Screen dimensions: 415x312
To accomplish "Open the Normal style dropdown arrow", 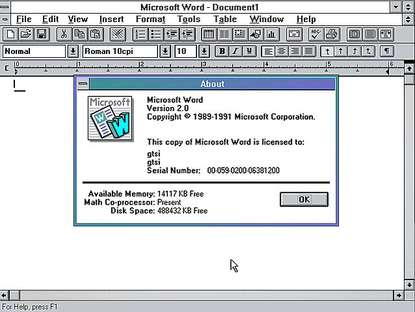I will [x=73, y=51].
